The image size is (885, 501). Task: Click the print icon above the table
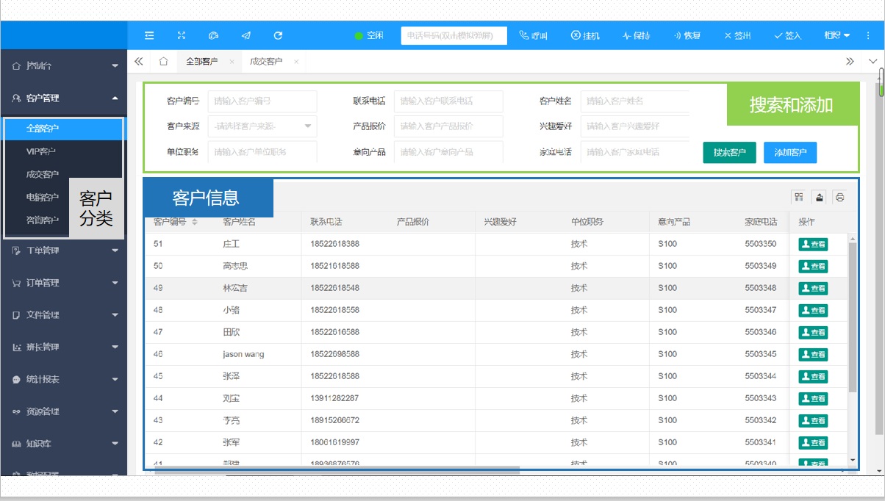tap(839, 197)
